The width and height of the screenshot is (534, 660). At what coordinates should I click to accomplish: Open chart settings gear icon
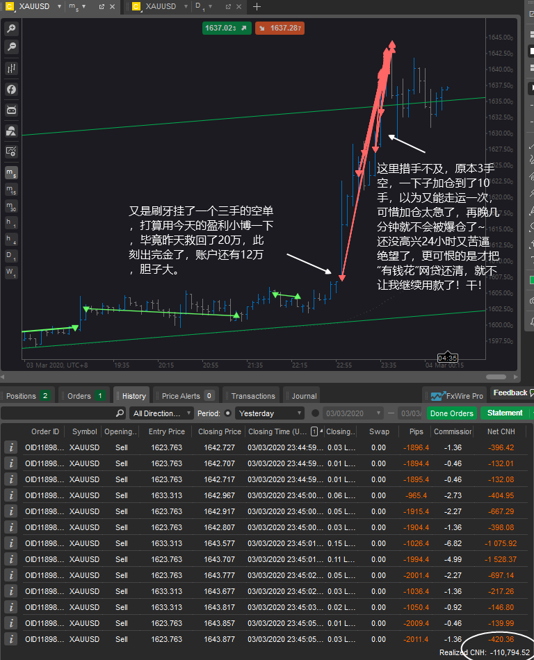(x=11, y=151)
